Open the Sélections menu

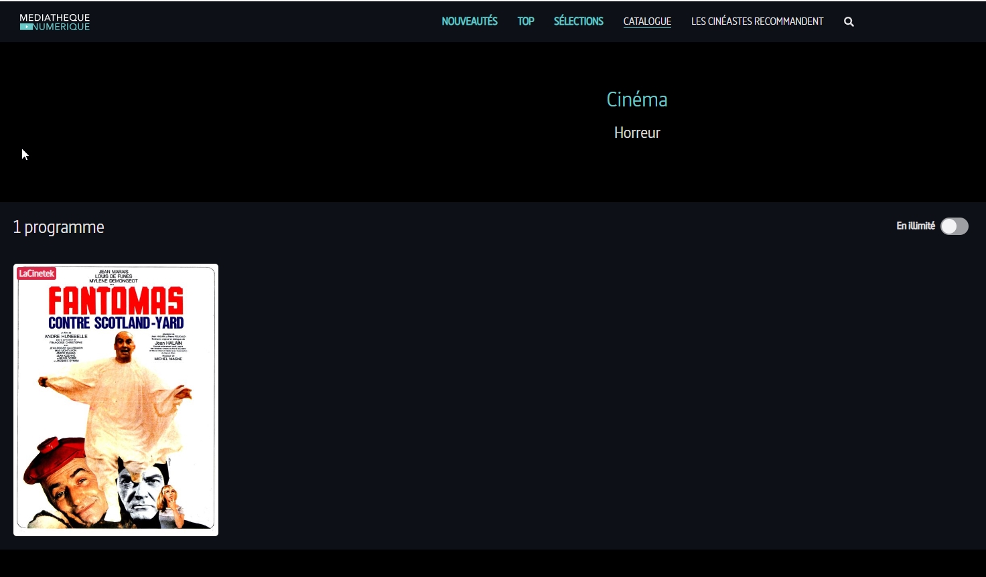pyautogui.click(x=579, y=21)
